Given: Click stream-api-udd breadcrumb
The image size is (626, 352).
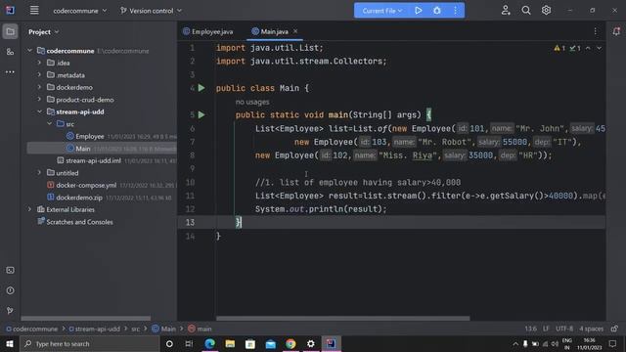Looking at the screenshot, I should pyautogui.click(x=94, y=329).
